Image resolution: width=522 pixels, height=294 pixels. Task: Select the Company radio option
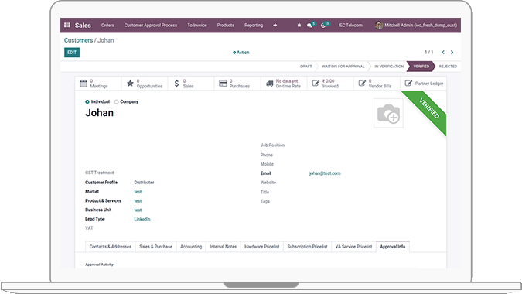[x=117, y=102]
